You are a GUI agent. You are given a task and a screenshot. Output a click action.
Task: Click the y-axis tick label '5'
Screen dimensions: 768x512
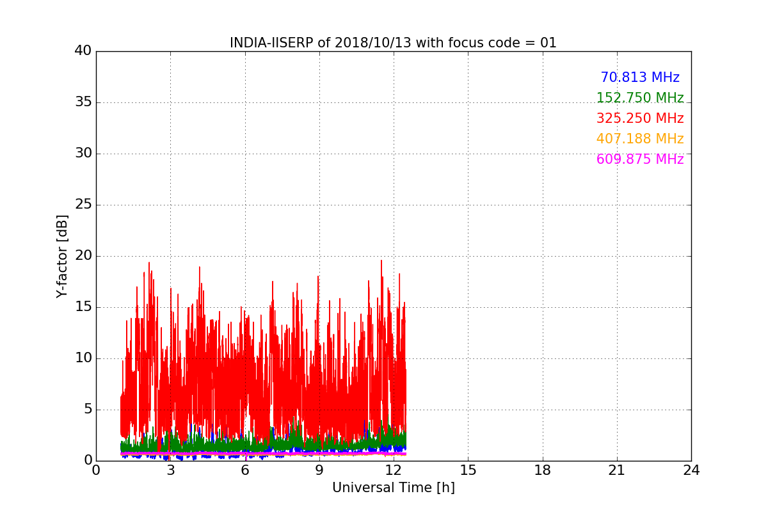click(87, 410)
